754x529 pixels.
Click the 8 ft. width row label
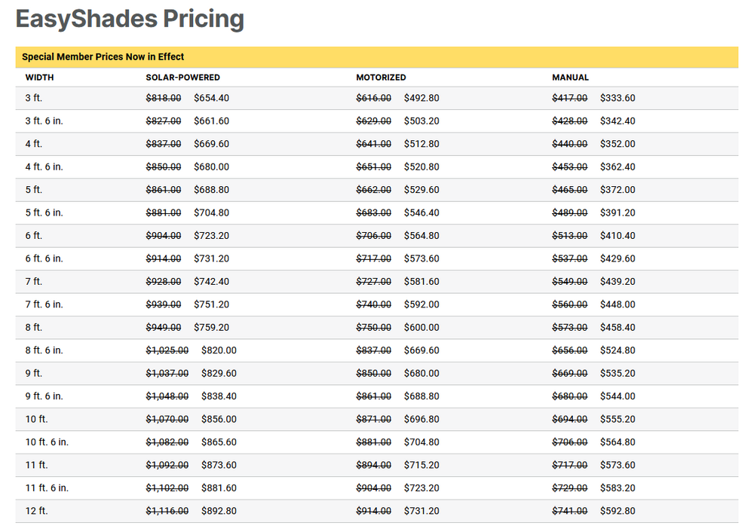tap(34, 328)
